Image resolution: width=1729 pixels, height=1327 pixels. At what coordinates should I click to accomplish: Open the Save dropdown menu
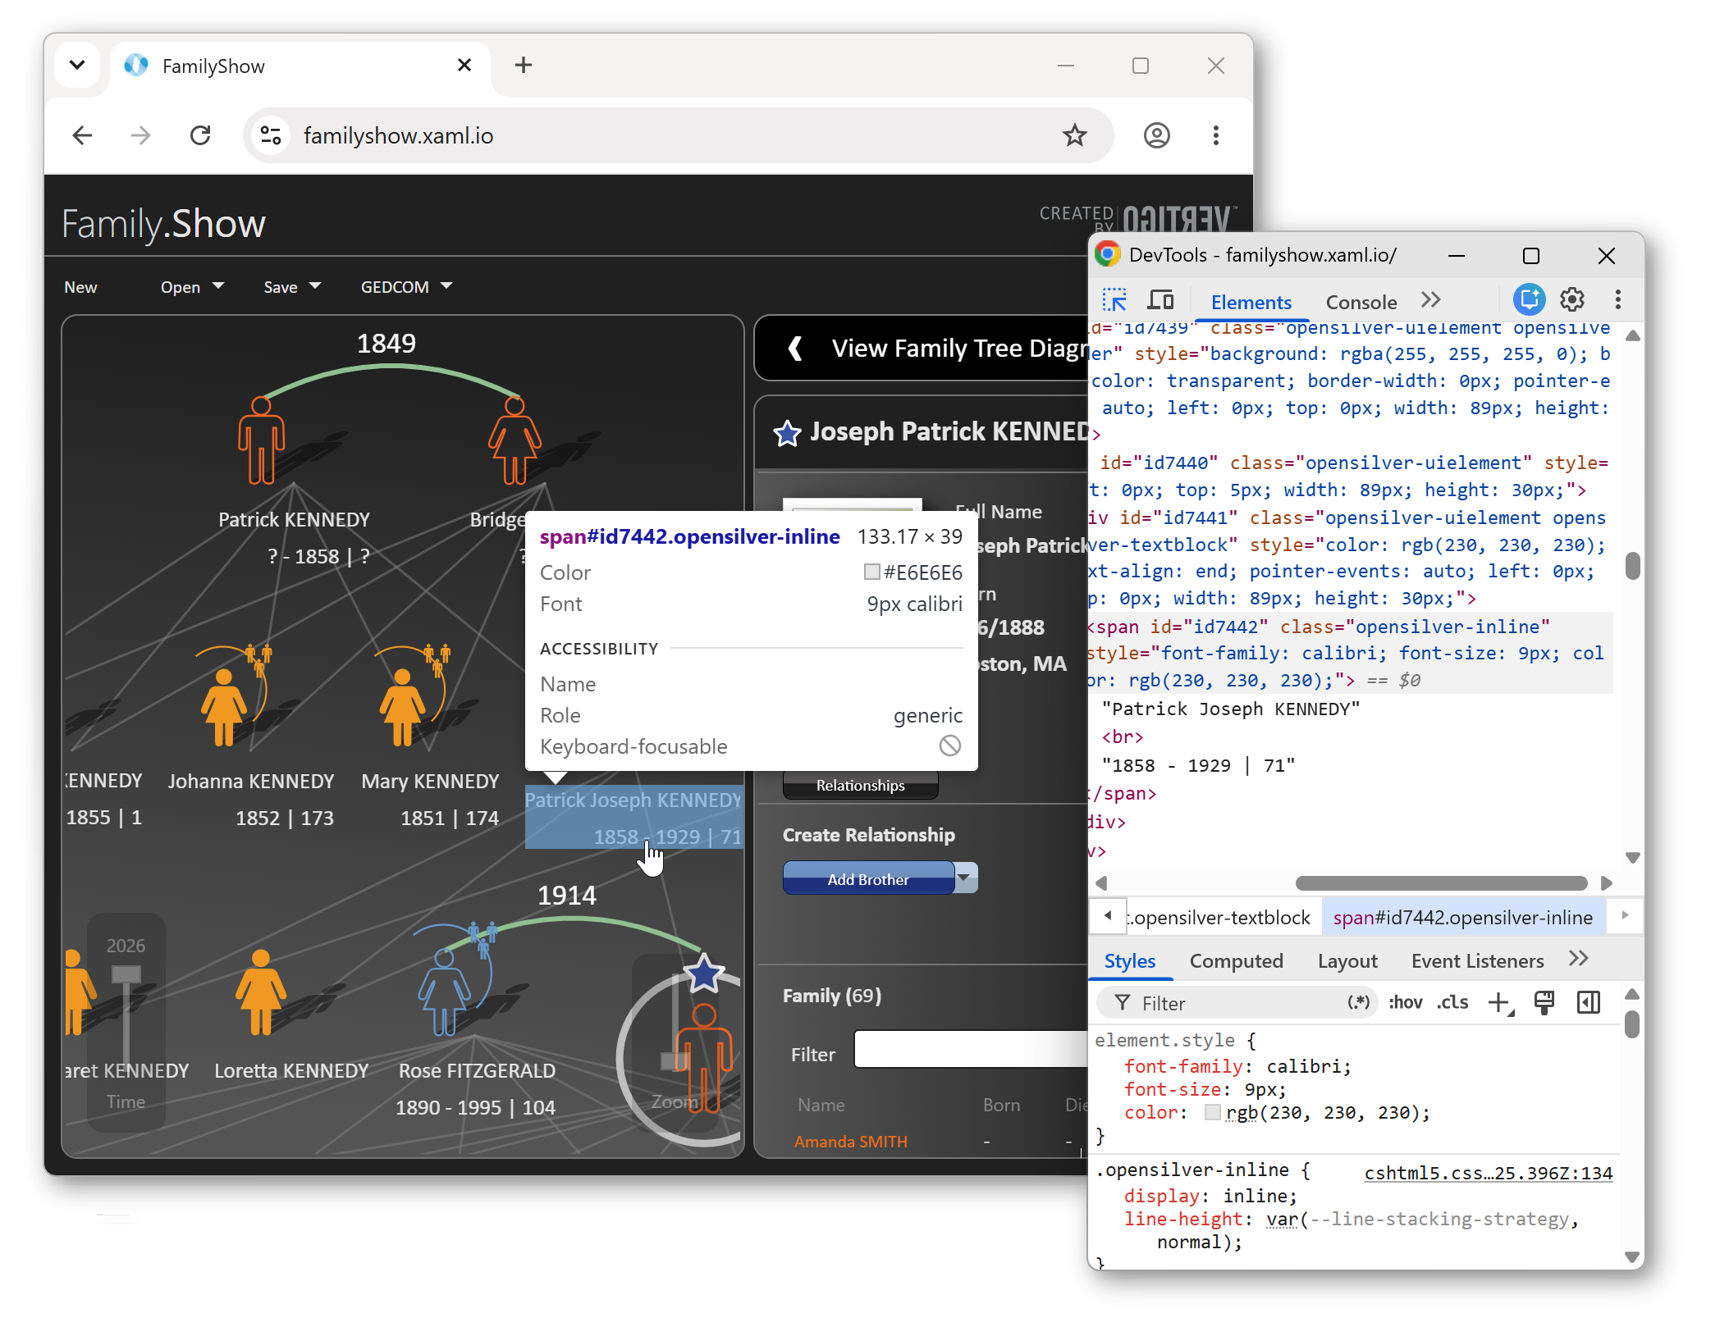(x=292, y=287)
